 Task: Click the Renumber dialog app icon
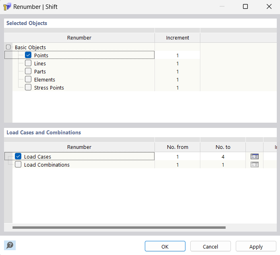tap(7, 7)
